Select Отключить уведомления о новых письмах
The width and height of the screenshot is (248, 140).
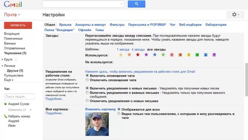coord(87,101)
